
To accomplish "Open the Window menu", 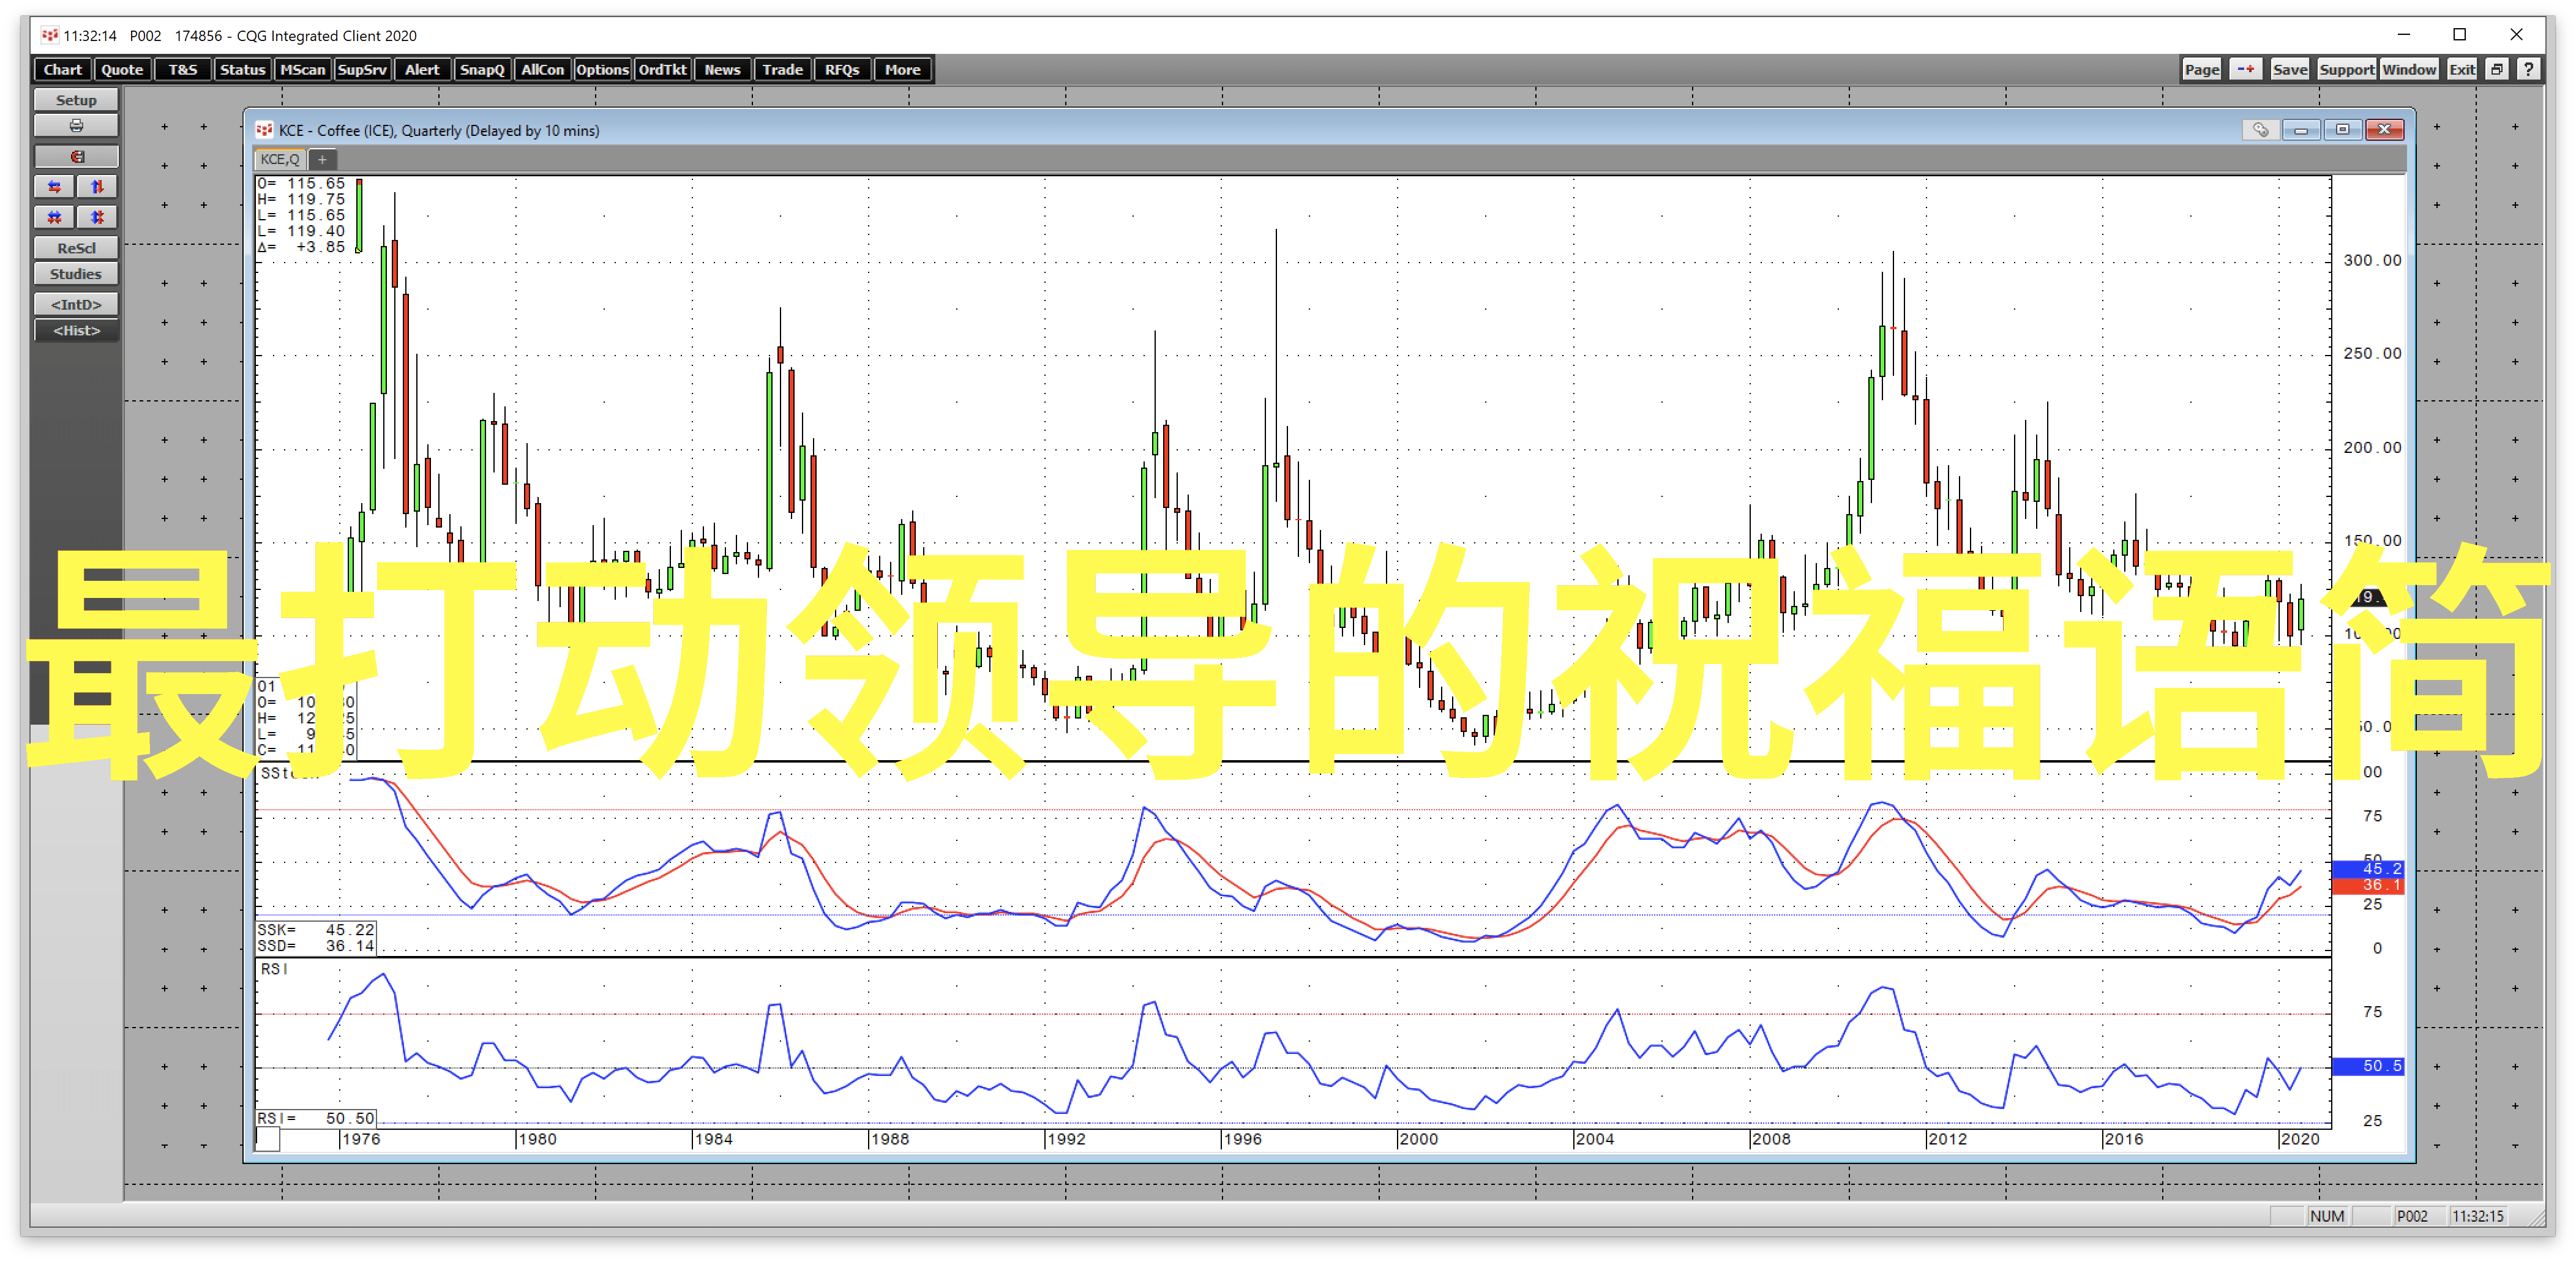I will click(x=2408, y=69).
